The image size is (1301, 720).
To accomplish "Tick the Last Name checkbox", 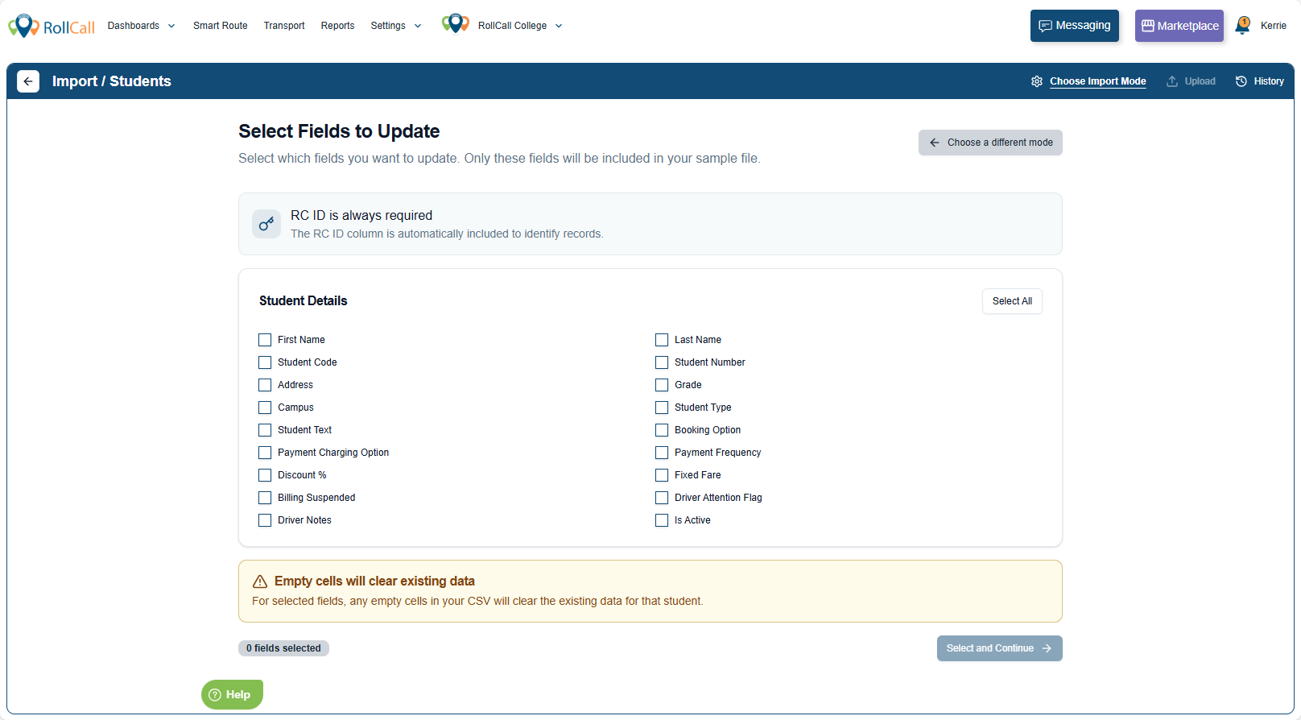I will tap(662, 340).
